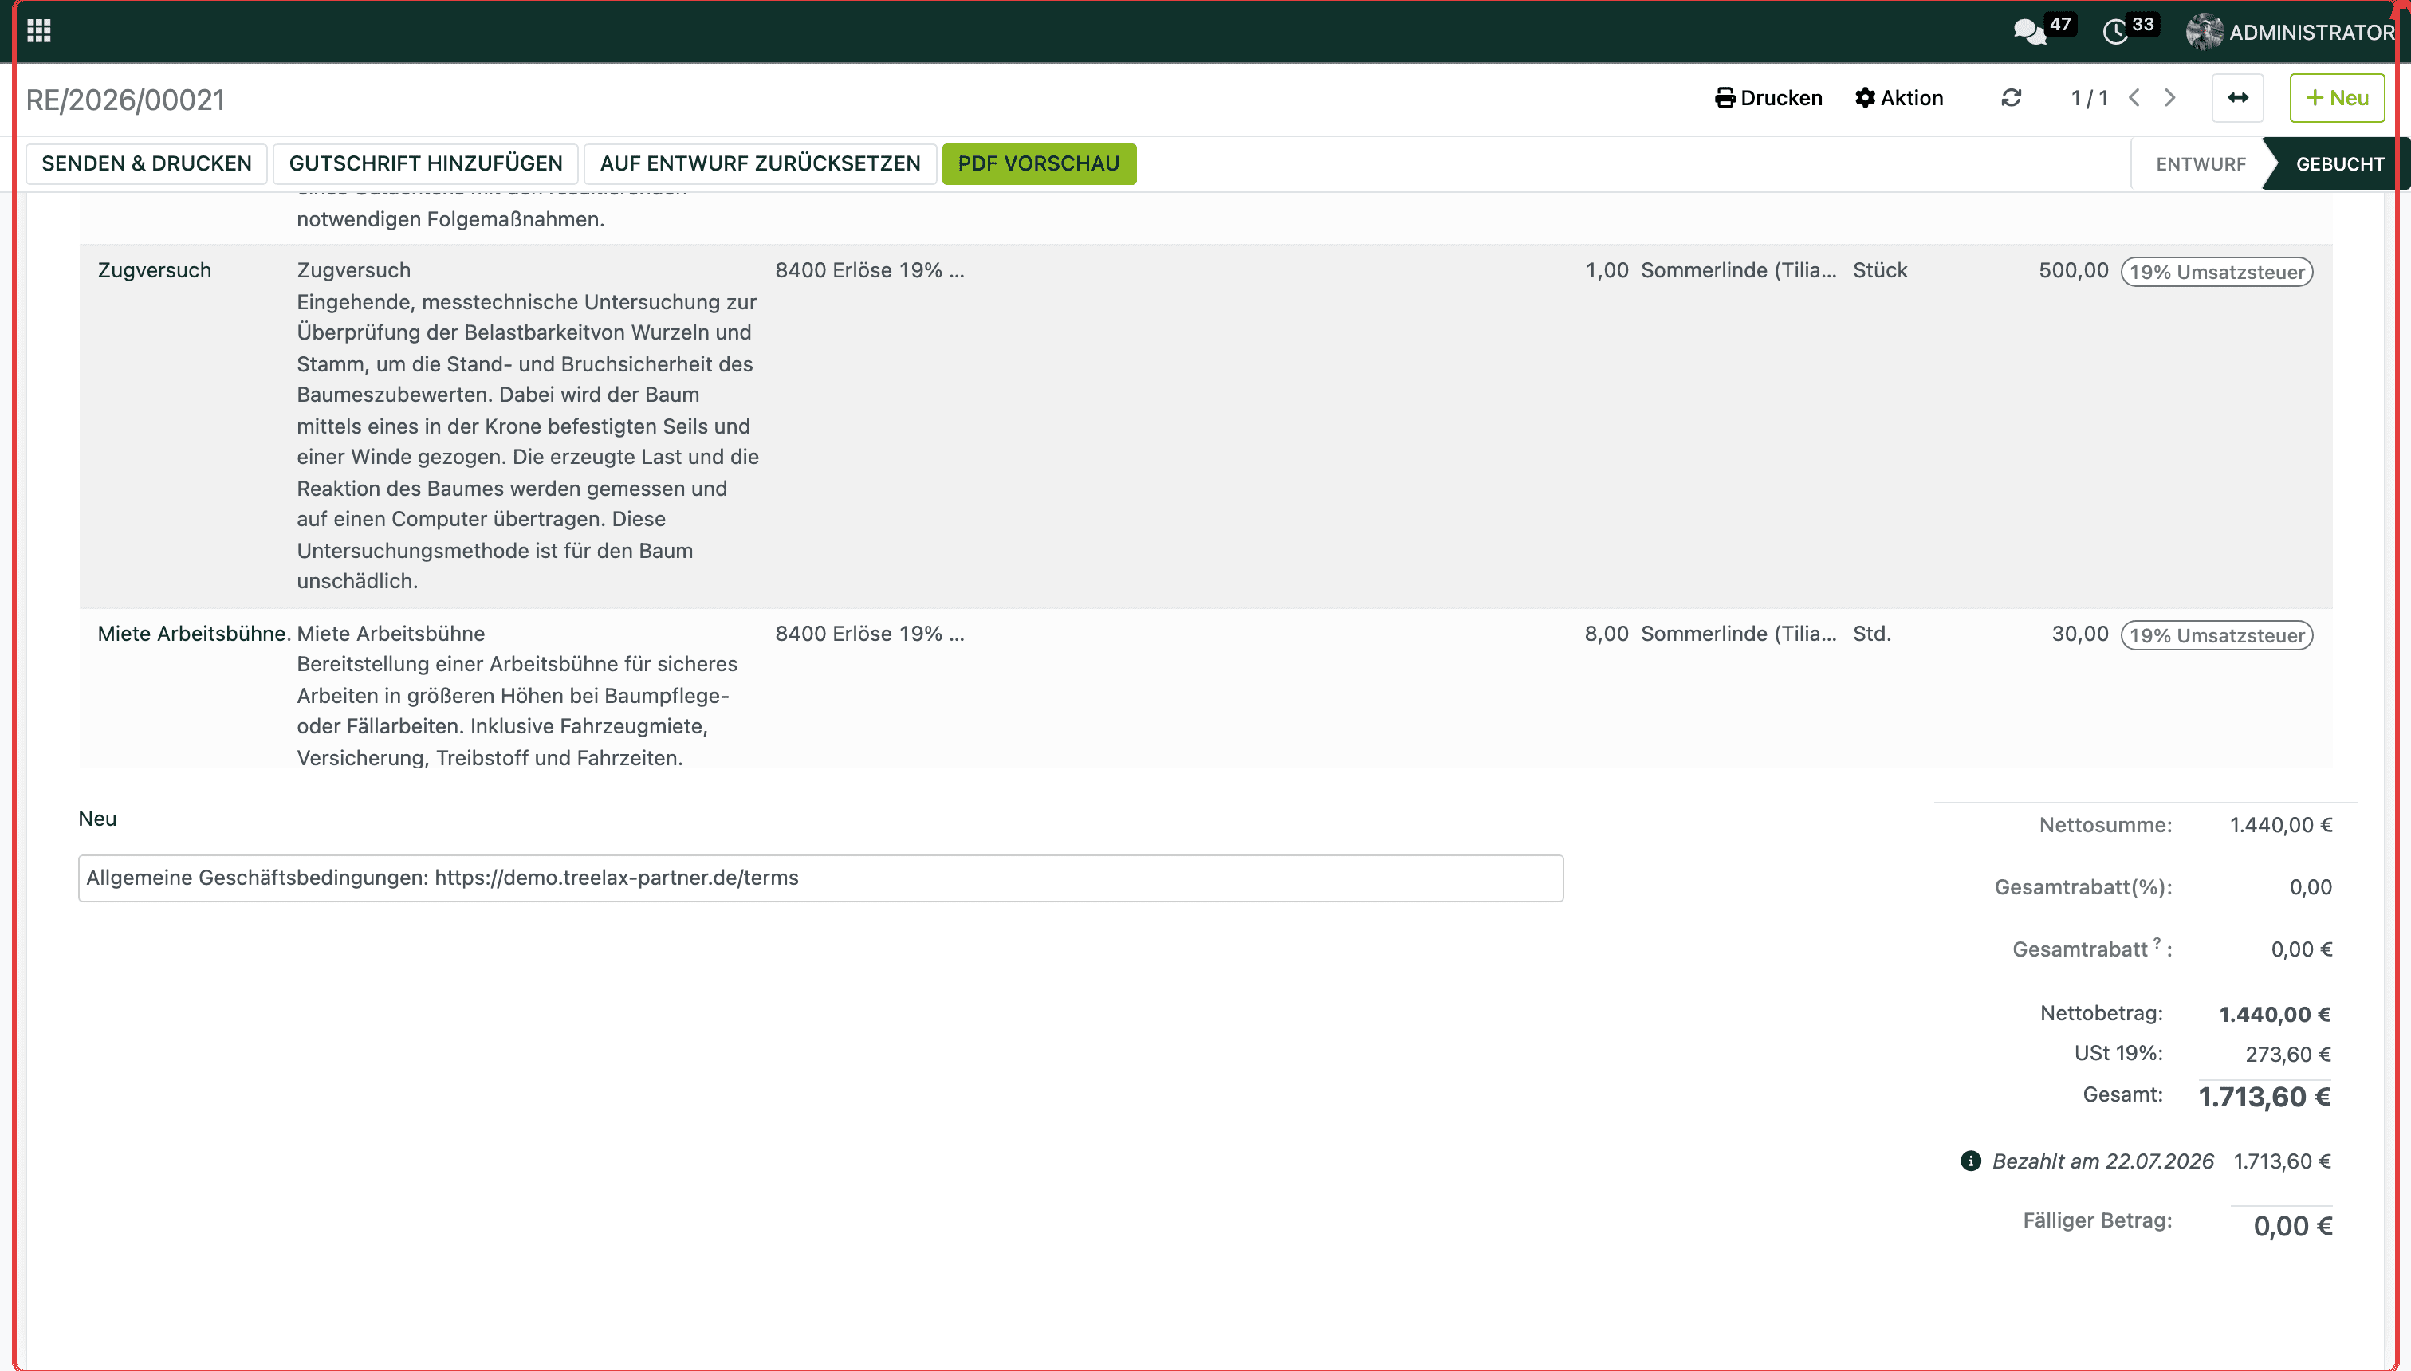The height and width of the screenshot is (1371, 2411).
Task: Click the Drucken print button
Action: 1768,98
